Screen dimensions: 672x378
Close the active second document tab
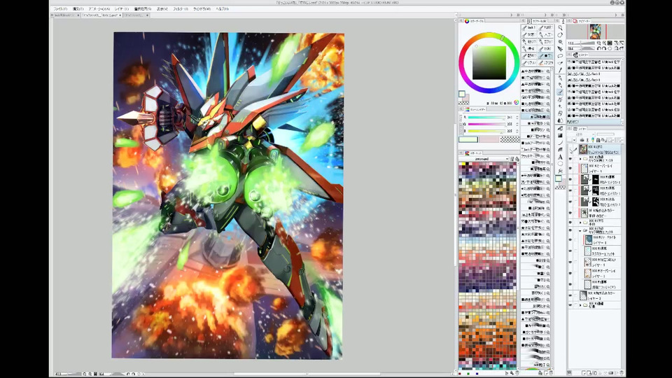120,15
